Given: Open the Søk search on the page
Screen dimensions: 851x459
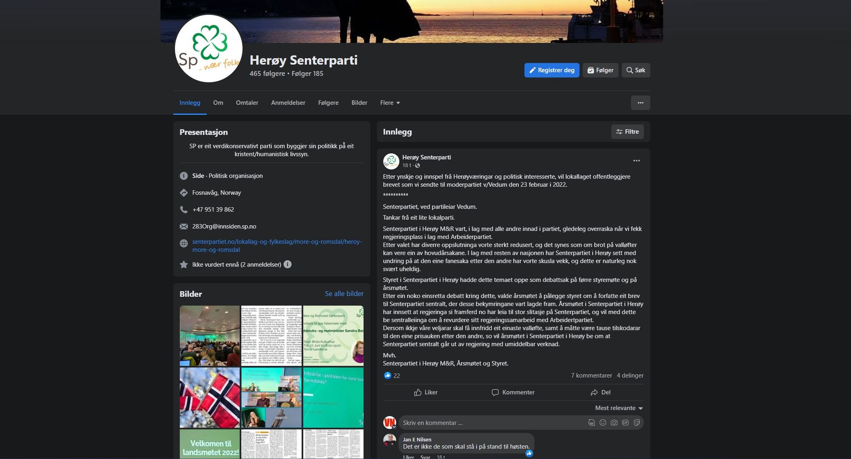Looking at the screenshot, I should 636,70.
